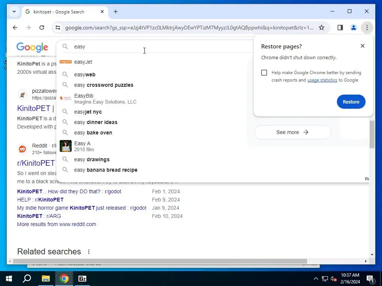Open network status tray icon
The image size is (382, 286).
point(325,279)
